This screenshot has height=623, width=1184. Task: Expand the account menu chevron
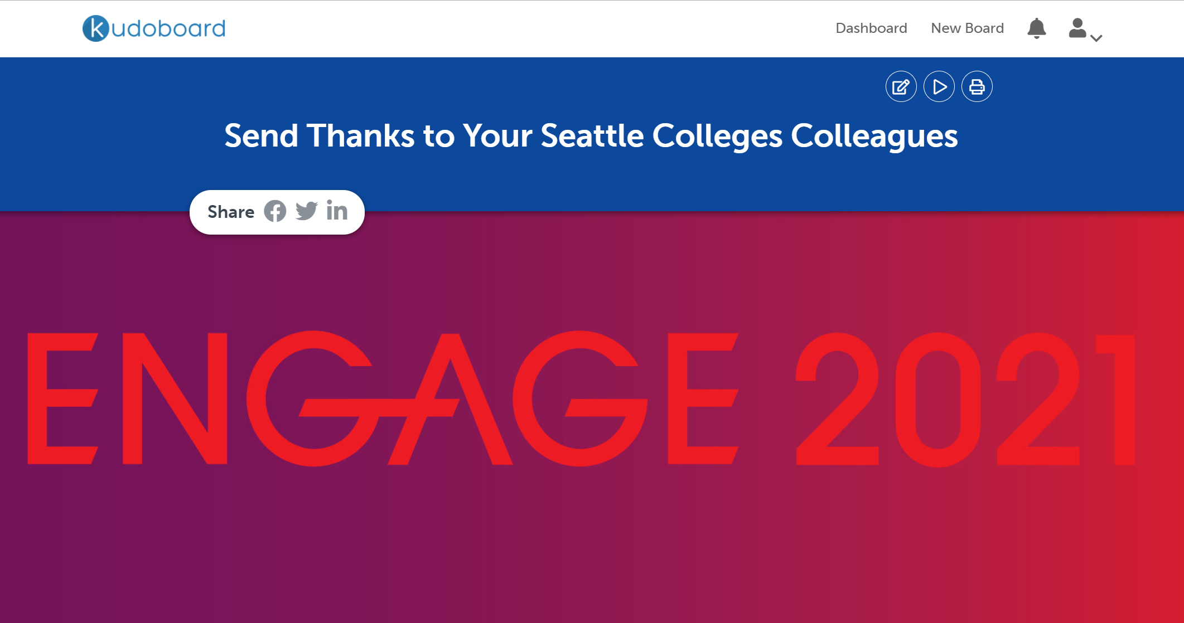coord(1096,38)
